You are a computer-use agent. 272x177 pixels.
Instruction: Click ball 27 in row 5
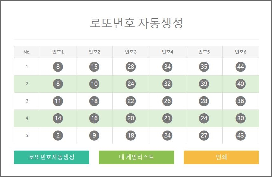tap(204, 135)
